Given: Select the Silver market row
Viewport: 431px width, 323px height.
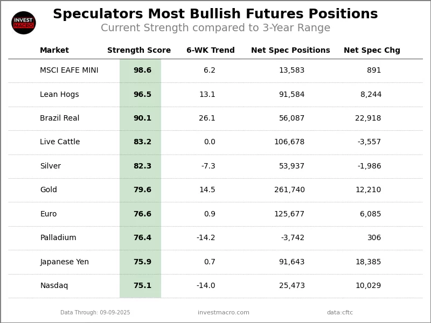Looking at the screenshot, I should pos(51,166).
